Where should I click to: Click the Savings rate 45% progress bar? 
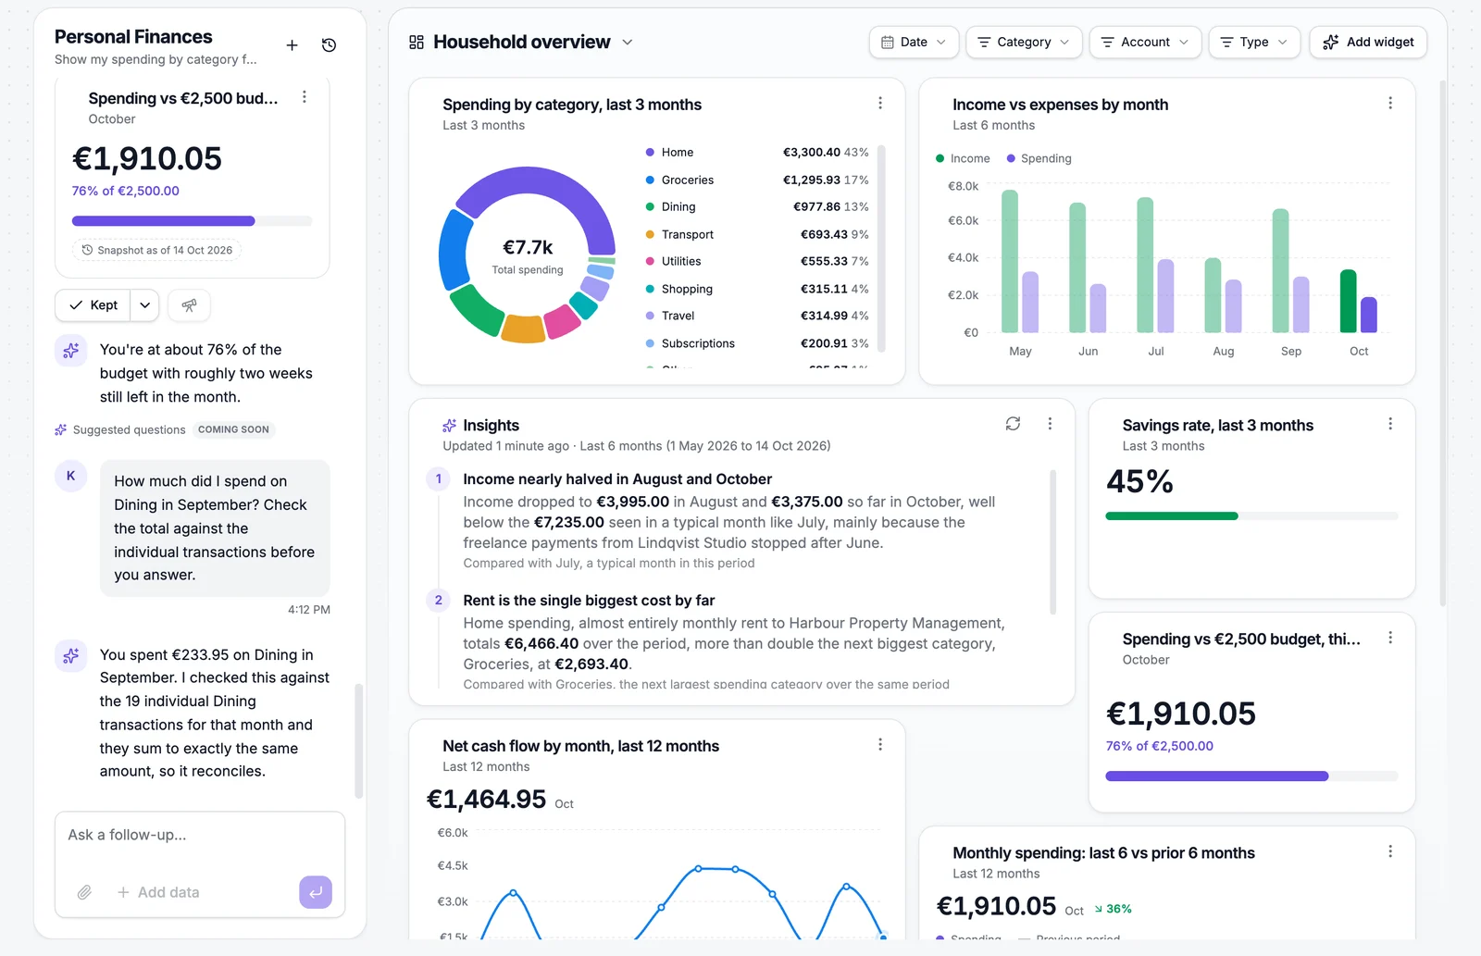1251,516
